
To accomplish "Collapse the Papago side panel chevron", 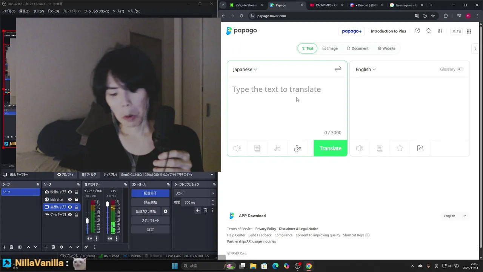I will pos(475,48).
